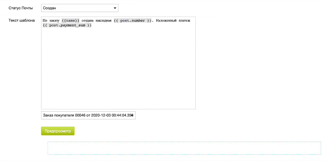Click the arrow on the Создан select box
This screenshot has height=161, width=325.
coord(115,8)
